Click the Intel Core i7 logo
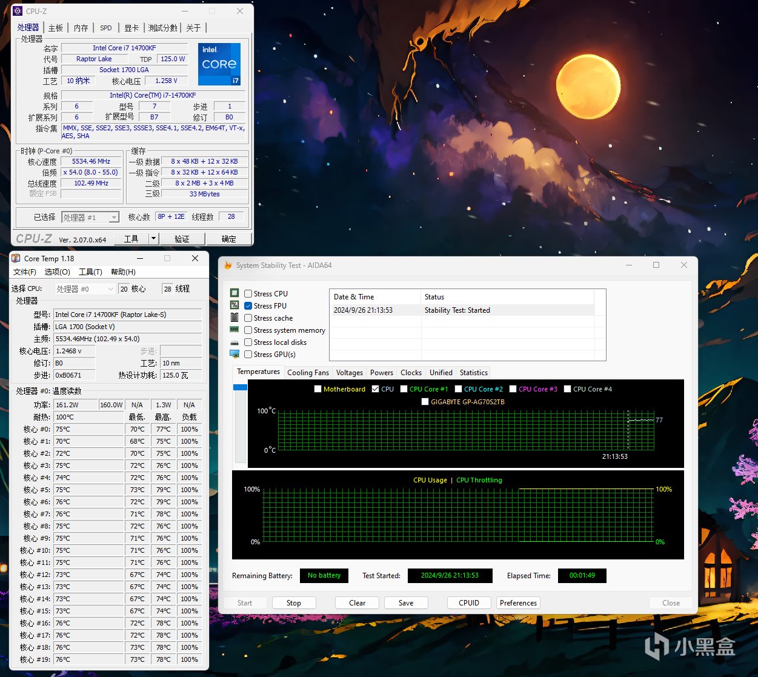 click(x=219, y=64)
